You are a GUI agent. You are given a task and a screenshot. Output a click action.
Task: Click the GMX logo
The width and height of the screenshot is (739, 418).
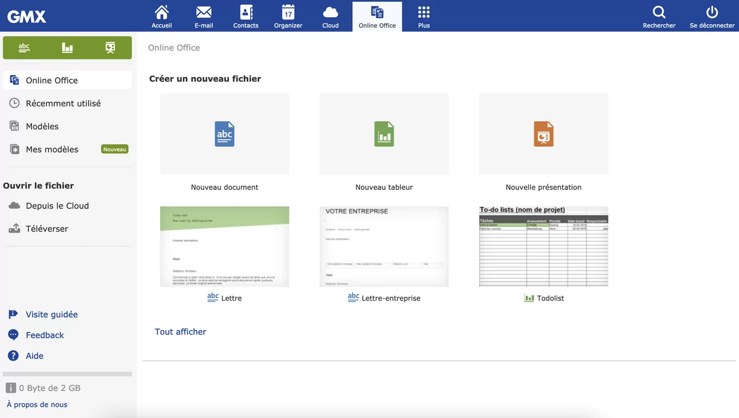(26, 17)
